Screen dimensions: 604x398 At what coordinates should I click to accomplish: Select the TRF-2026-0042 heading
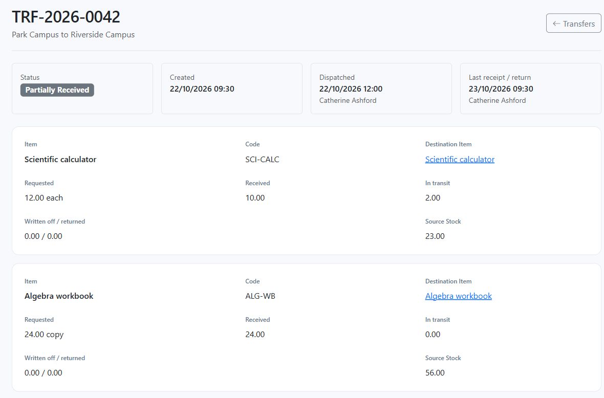point(66,17)
